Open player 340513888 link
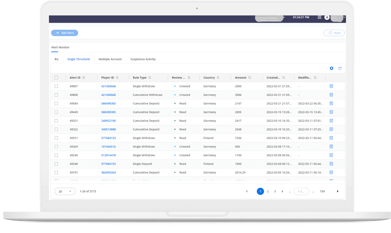391x233 pixels. coord(109,129)
